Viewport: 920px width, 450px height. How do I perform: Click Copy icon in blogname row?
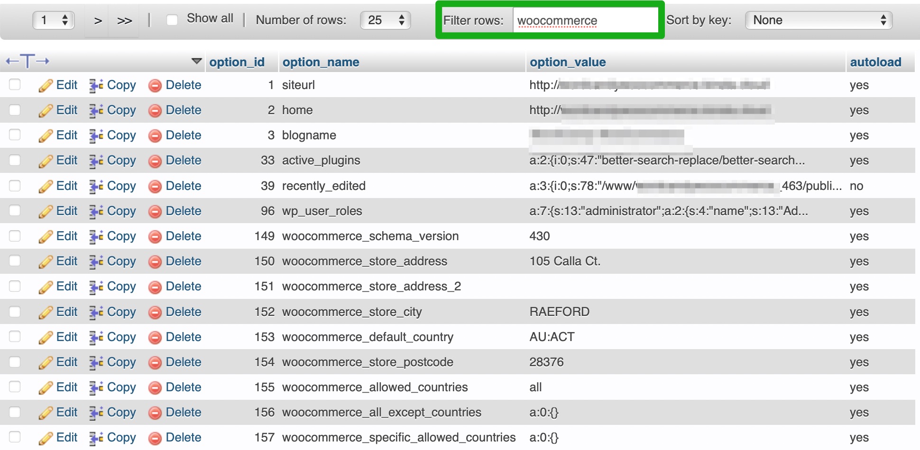pos(96,135)
